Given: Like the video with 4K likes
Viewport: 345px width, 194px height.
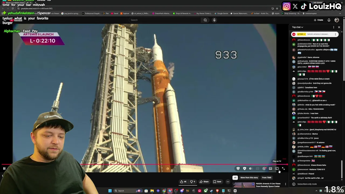Looking at the screenshot, I should tap(183, 182).
